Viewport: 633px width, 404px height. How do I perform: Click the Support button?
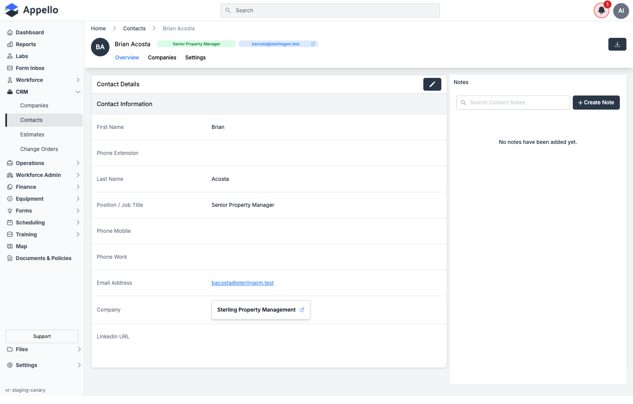coord(42,336)
